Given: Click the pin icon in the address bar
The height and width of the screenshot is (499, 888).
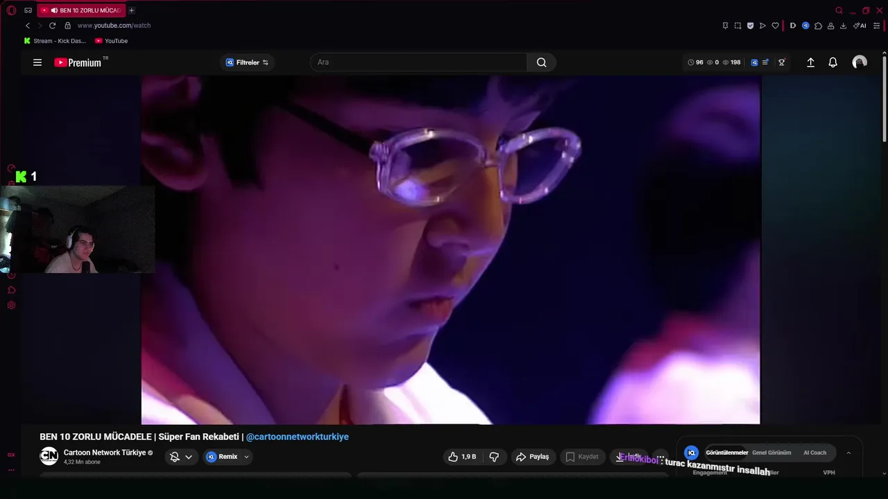Looking at the screenshot, I should 725,26.
